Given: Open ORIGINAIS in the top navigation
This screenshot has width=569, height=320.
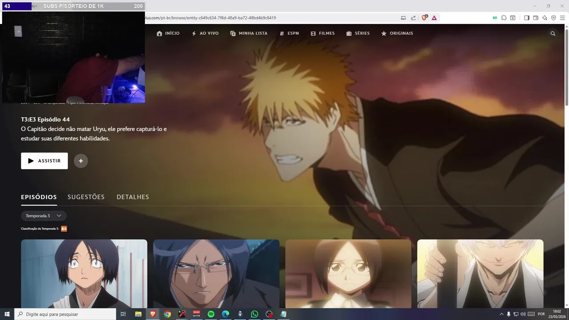Looking at the screenshot, I should [397, 33].
